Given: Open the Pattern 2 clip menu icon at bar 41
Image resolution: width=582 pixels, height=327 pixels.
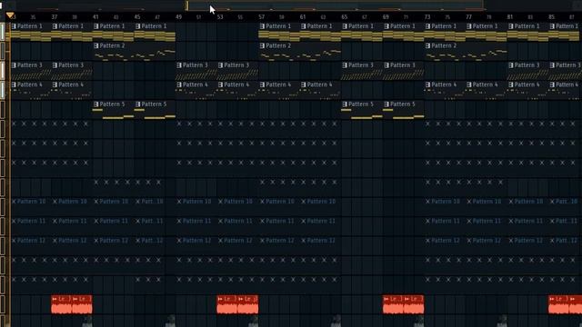Looking at the screenshot, I should pyautogui.click(x=96, y=45).
